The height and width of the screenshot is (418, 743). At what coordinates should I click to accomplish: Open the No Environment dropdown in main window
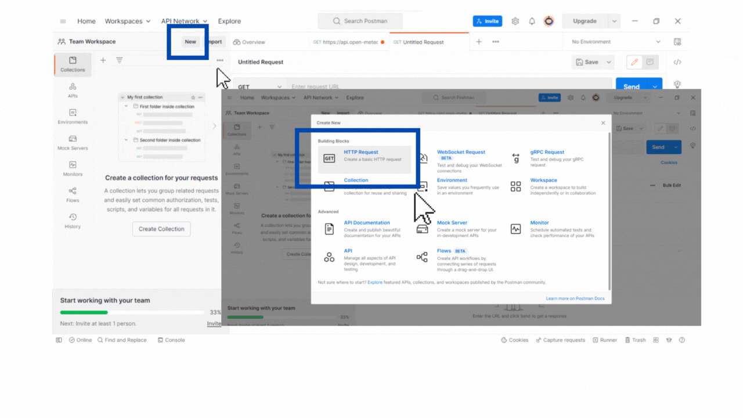pos(616,42)
